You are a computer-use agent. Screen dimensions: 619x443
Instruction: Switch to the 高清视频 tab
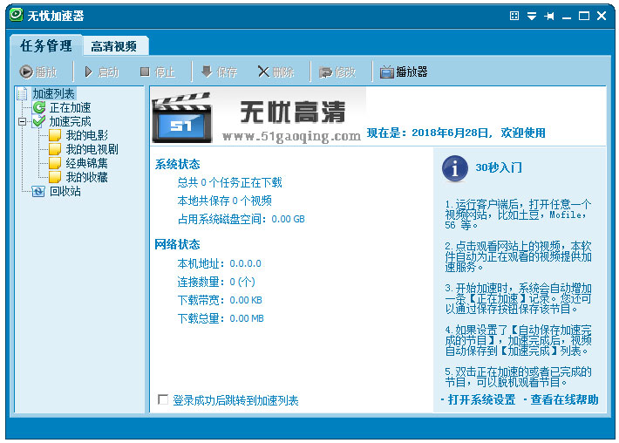(114, 46)
